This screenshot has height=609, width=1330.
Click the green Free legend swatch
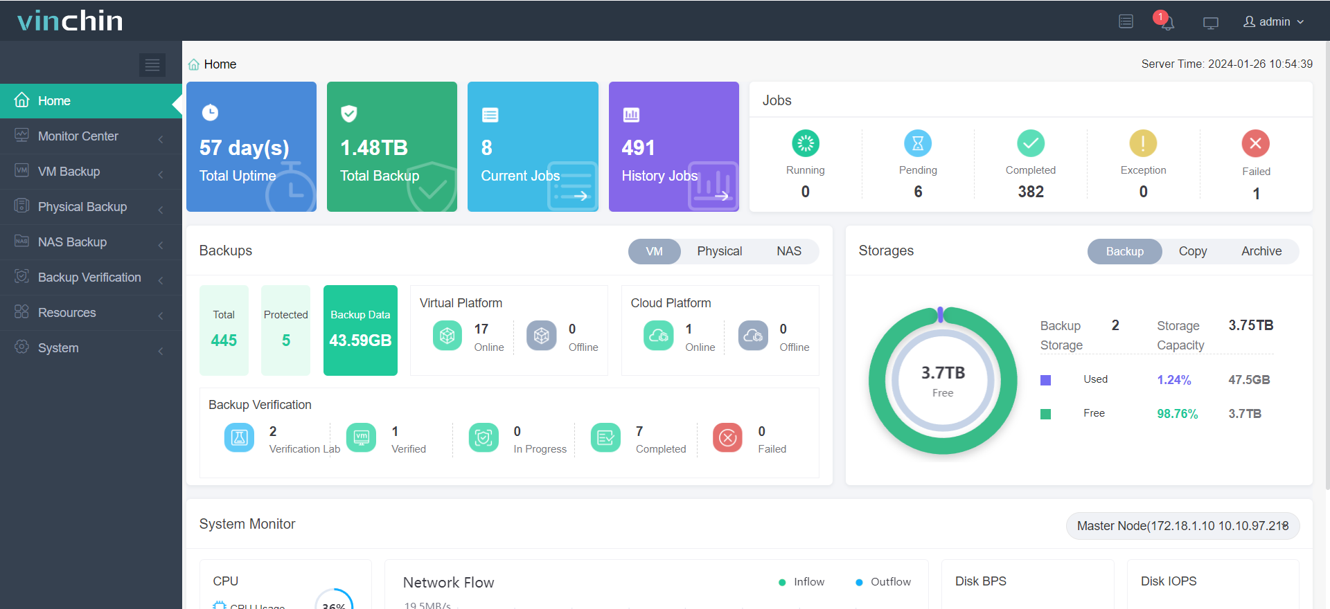pyautogui.click(x=1046, y=414)
